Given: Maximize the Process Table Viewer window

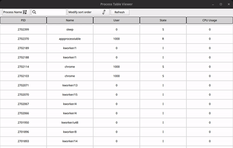Looking at the screenshot, I should [x=221, y=4].
